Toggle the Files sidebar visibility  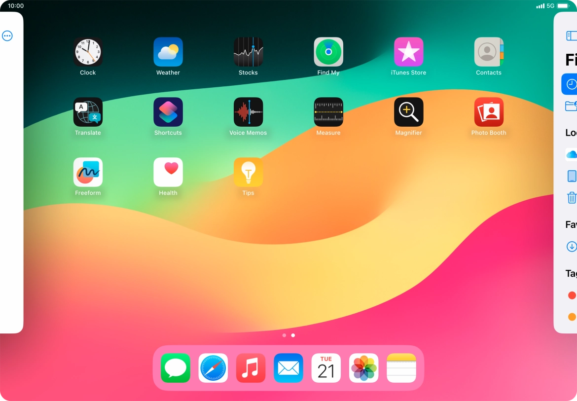(571, 36)
